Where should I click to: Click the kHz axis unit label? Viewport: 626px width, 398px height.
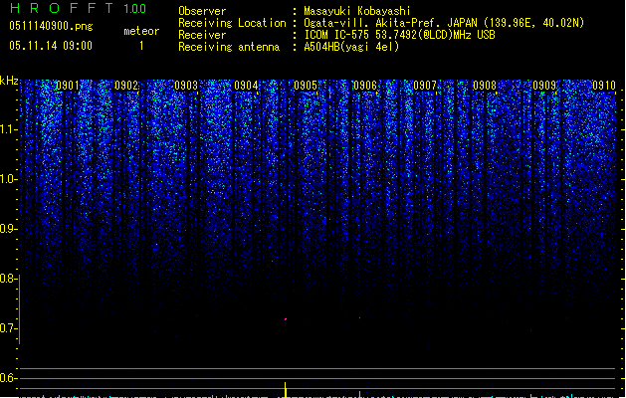point(9,81)
